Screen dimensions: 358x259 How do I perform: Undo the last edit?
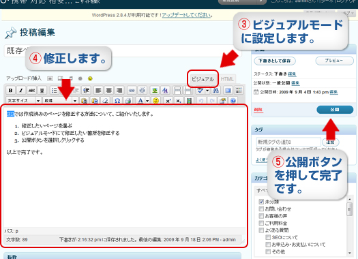pos(201,101)
